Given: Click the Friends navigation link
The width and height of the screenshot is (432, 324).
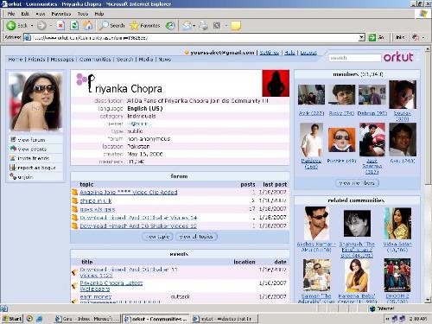Looking at the screenshot, I should pyautogui.click(x=36, y=59).
